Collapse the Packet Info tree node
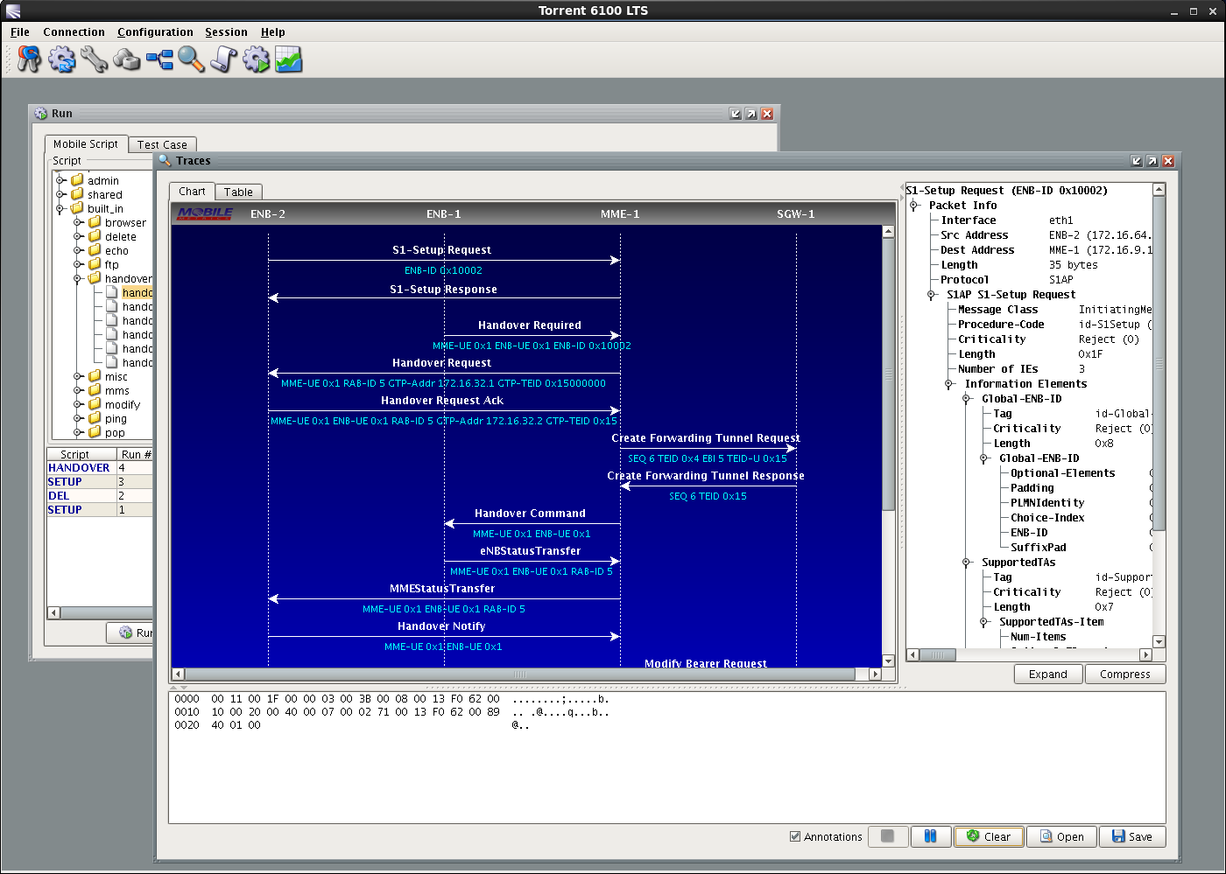This screenshot has width=1226, height=874. click(x=913, y=206)
